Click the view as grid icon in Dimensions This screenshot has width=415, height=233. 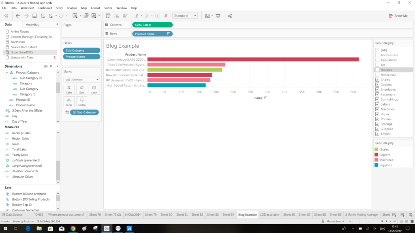coord(46,66)
